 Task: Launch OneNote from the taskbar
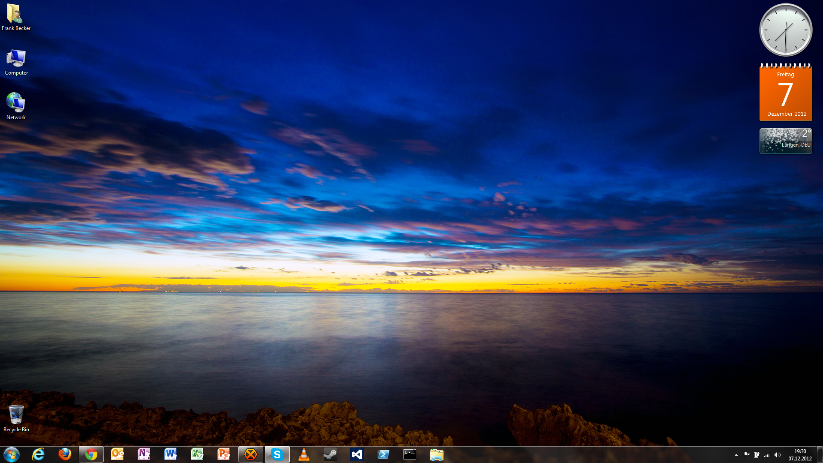pyautogui.click(x=144, y=454)
